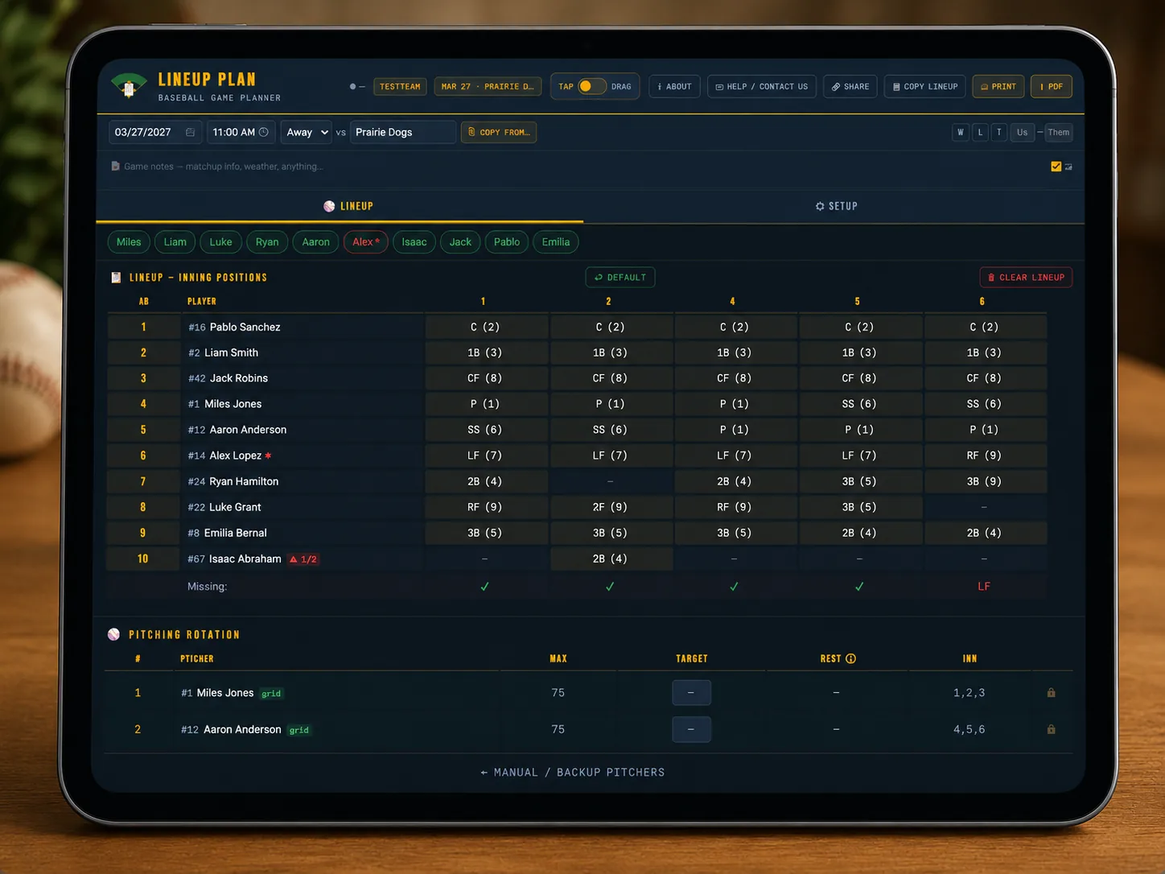Screen dimensions: 1165x874
Task: Click the opponent name field Prairie Dogs
Action: click(x=403, y=132)
